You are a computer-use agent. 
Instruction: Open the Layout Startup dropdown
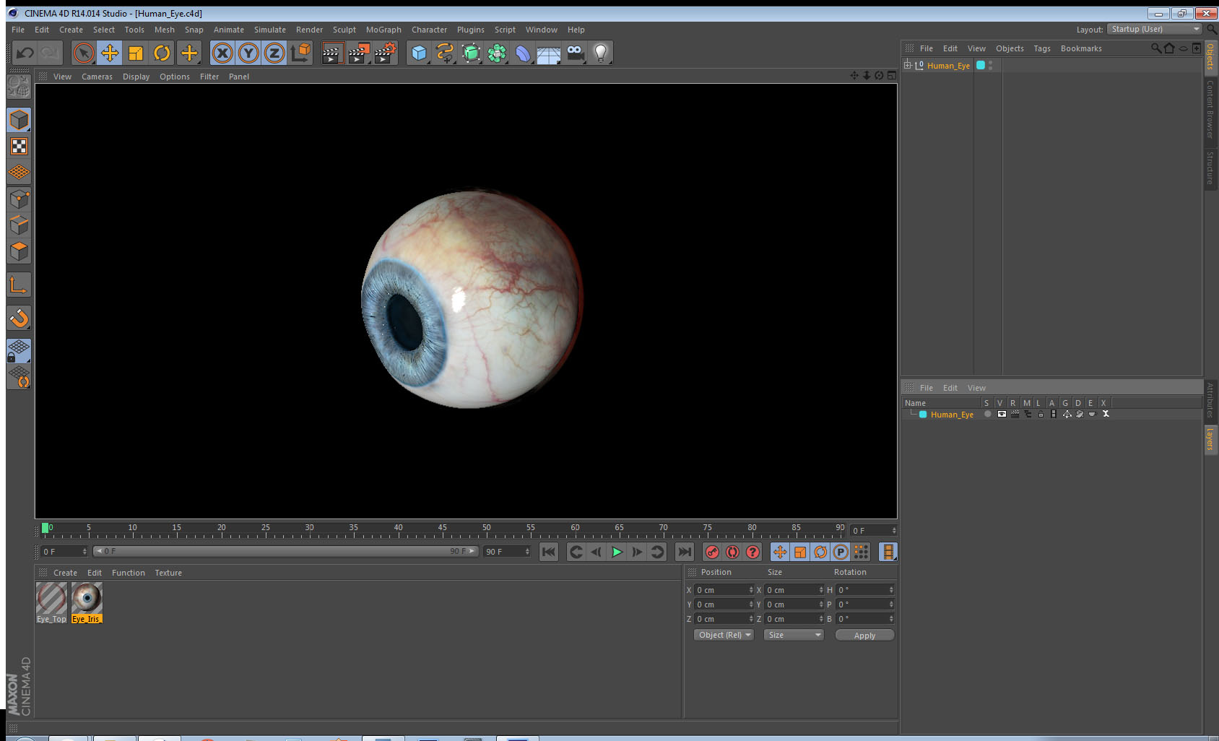coord(1154,29)
